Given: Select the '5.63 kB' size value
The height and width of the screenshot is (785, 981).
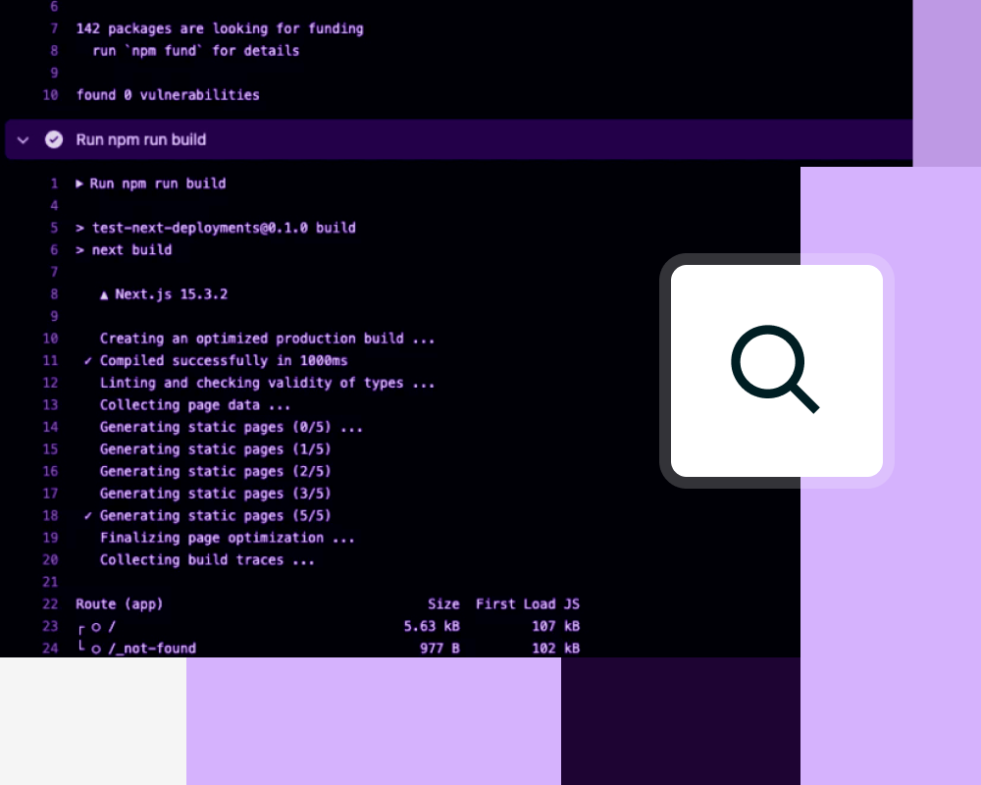Looking at the screenshot, I should [x=432, y=626].
